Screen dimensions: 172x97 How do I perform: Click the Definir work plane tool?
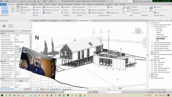click(x=151, y=9)
